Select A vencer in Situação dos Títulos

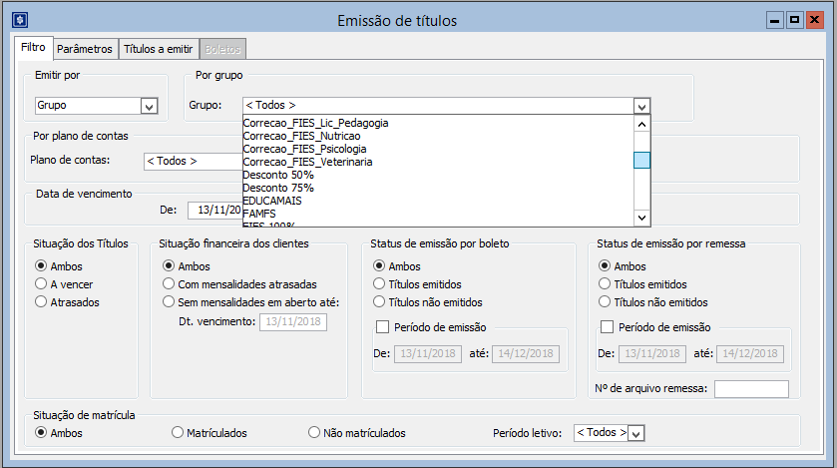click(x=41, y=284)
